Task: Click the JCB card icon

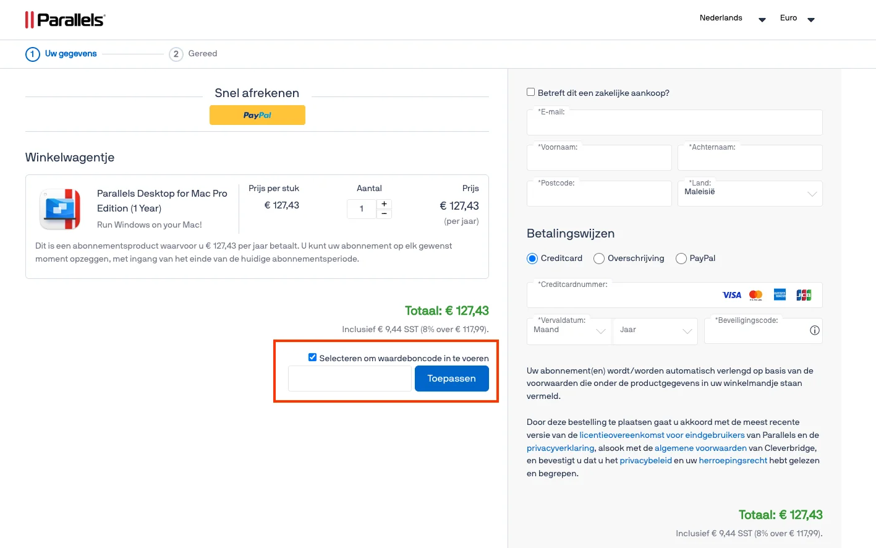Action: pyautogui.click(x=804, y=295)
